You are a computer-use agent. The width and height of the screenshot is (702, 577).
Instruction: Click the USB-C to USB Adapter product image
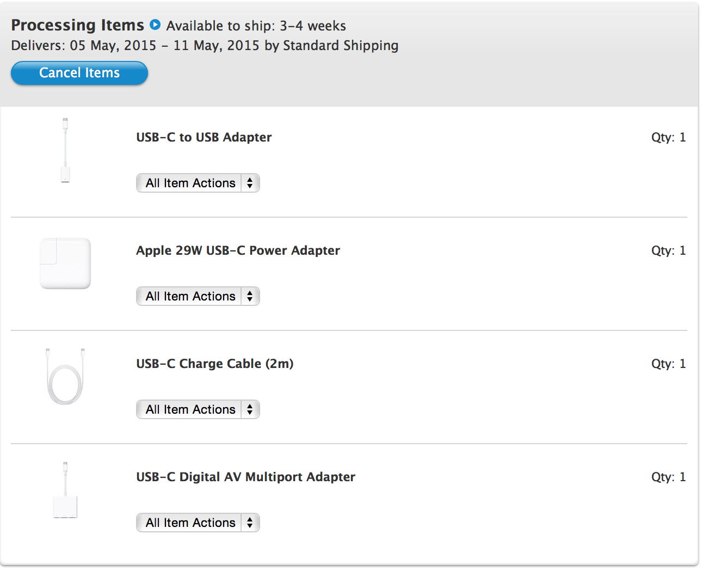click(x=65, y=150)
